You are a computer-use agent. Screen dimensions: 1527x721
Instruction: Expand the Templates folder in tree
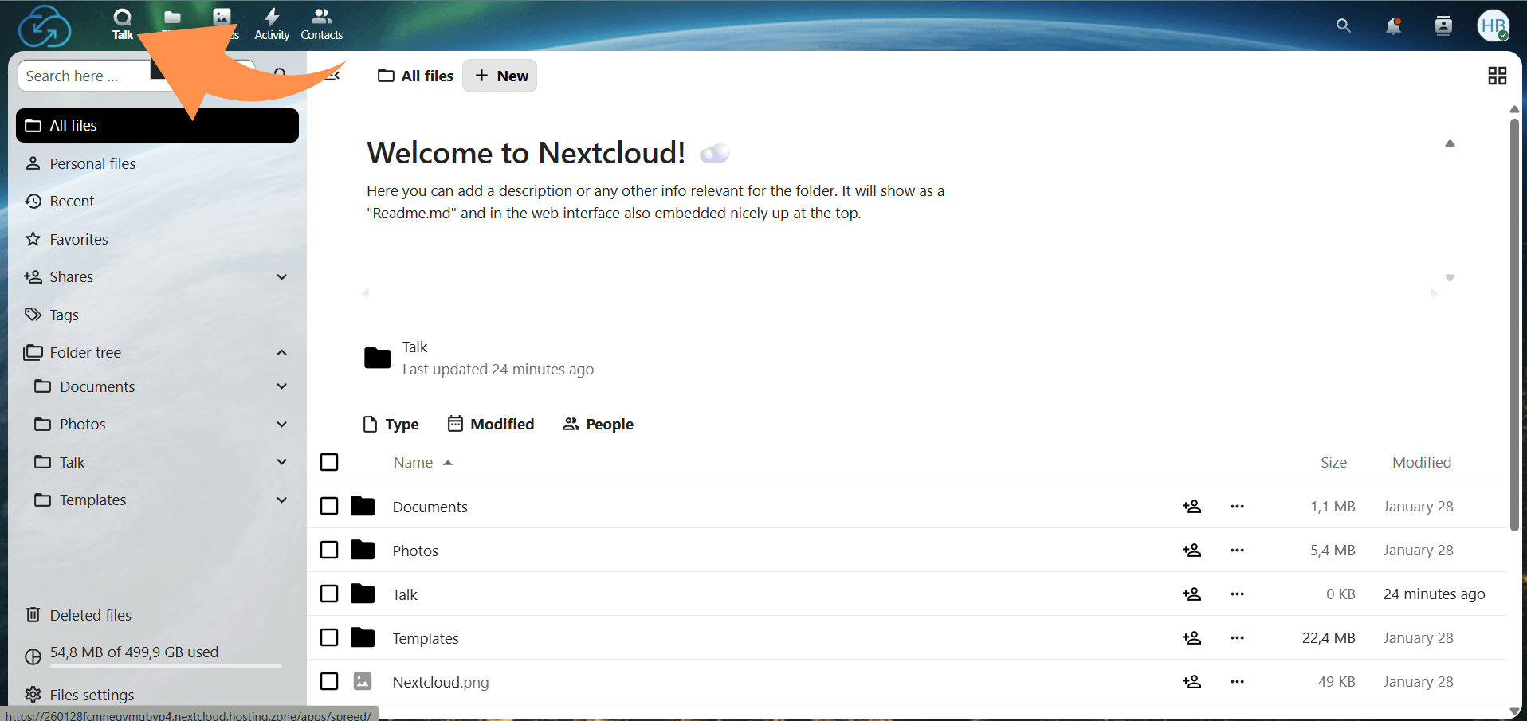point(281,500)
